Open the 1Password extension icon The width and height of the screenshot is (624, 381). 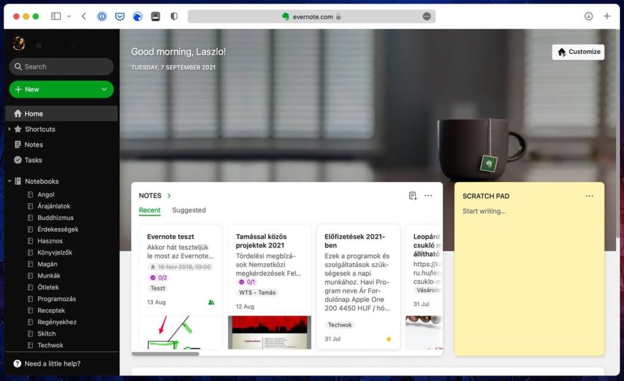102,16
